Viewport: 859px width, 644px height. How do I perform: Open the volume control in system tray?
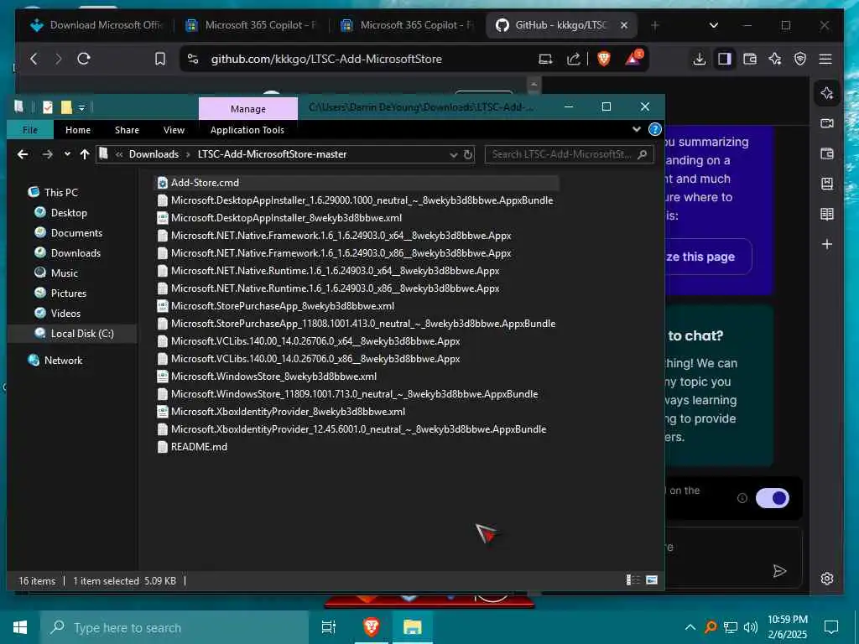click(751, 627)
